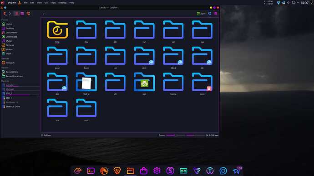Select the efi folder icon
Screen dimensions: 314x176
(115, 82)
